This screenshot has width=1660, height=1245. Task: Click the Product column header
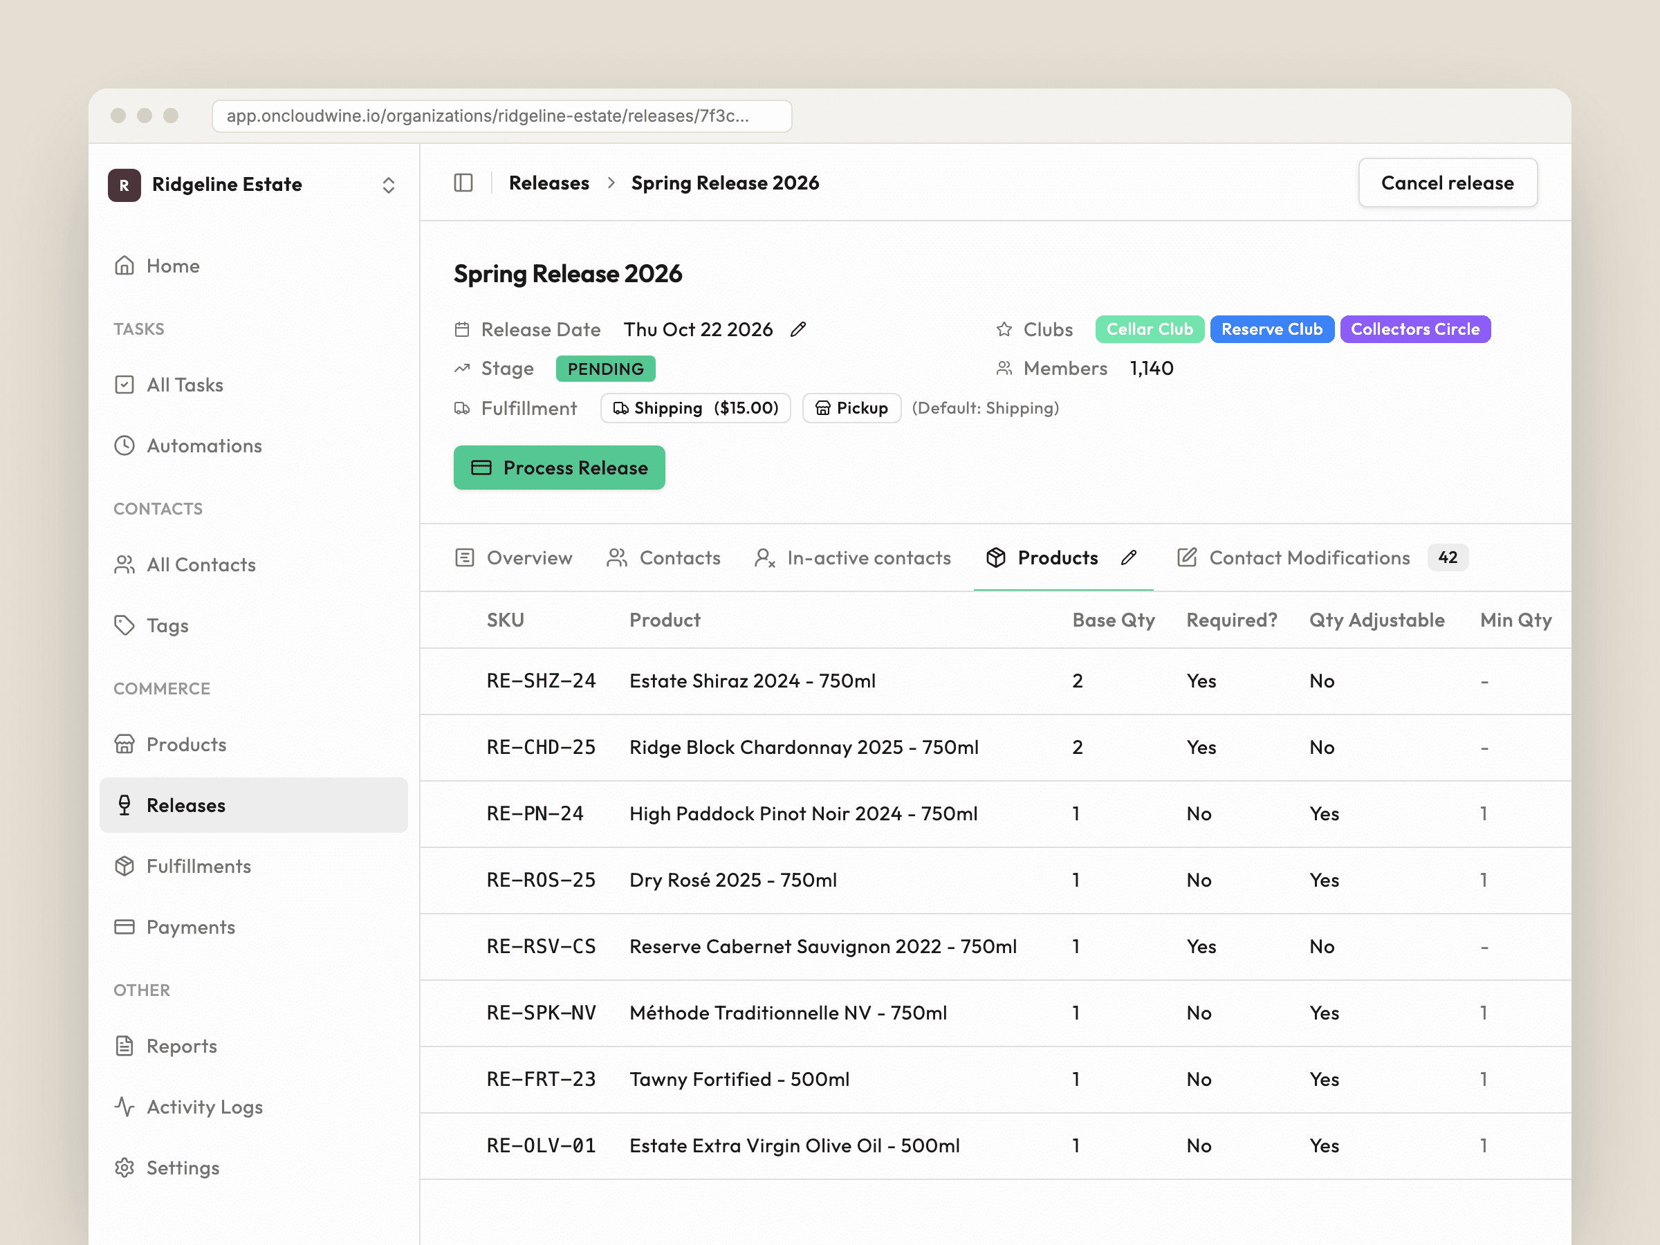point(665,620)
